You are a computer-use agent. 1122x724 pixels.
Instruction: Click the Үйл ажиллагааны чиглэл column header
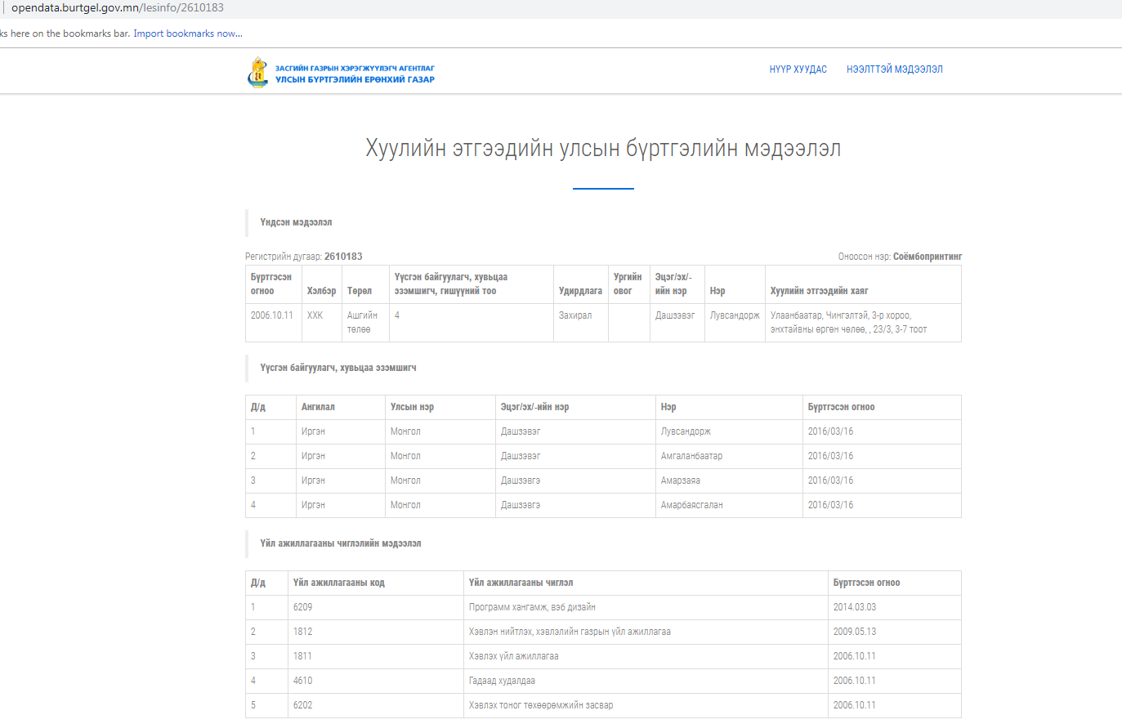521,583
